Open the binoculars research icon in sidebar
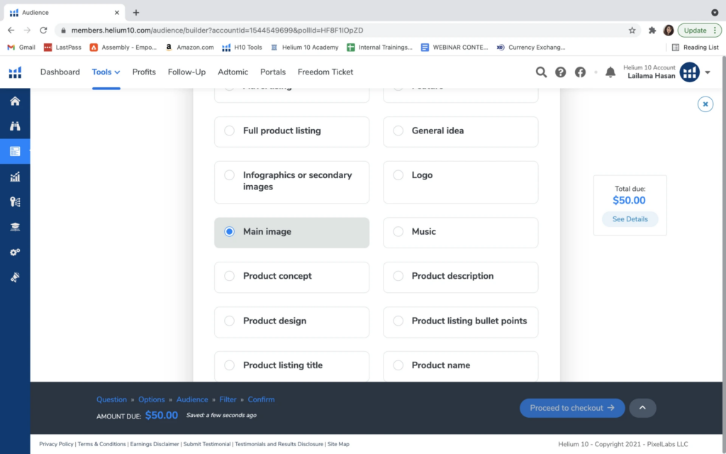Screen dimensions: 726x454 pos(15,126)
